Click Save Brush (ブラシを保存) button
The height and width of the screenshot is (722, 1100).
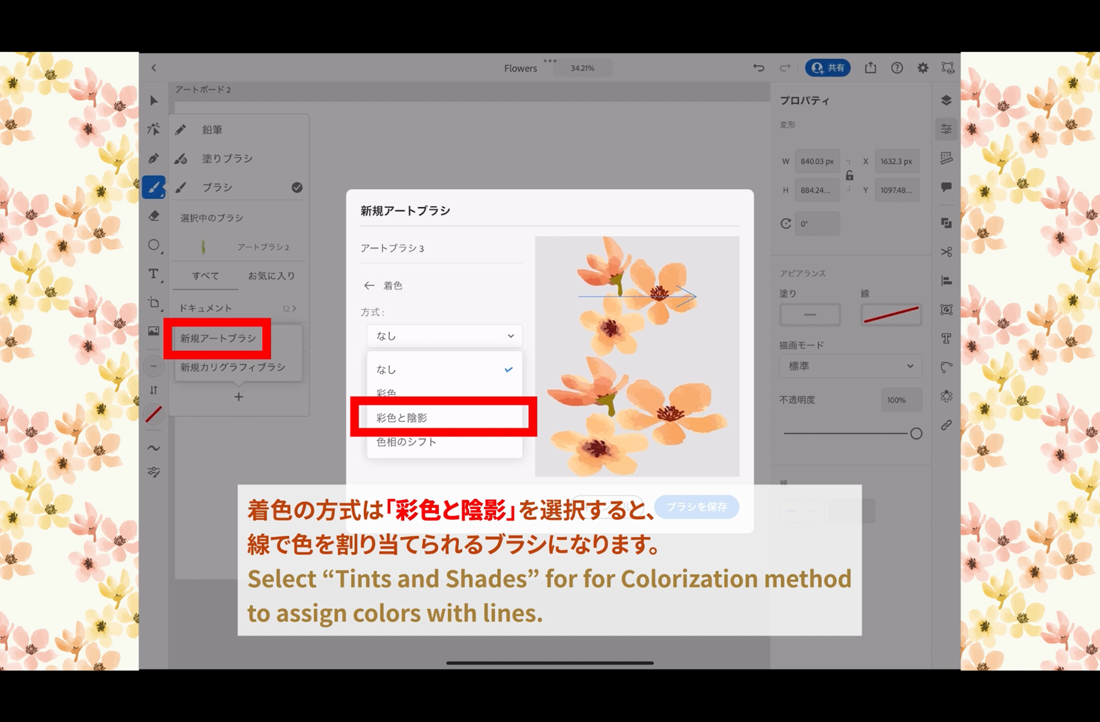coord(697,507)
